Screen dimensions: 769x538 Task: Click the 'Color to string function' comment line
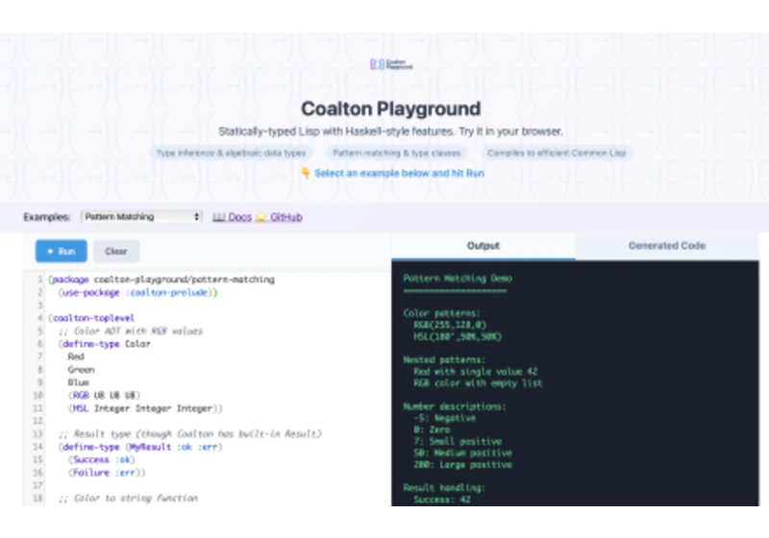click(x=128, y=499)
